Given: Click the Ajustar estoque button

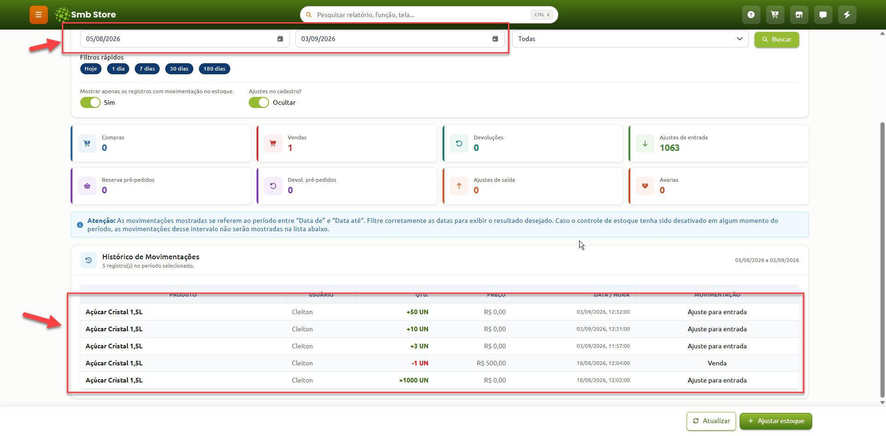Looking at the screenshot, I should click(776, 421).
